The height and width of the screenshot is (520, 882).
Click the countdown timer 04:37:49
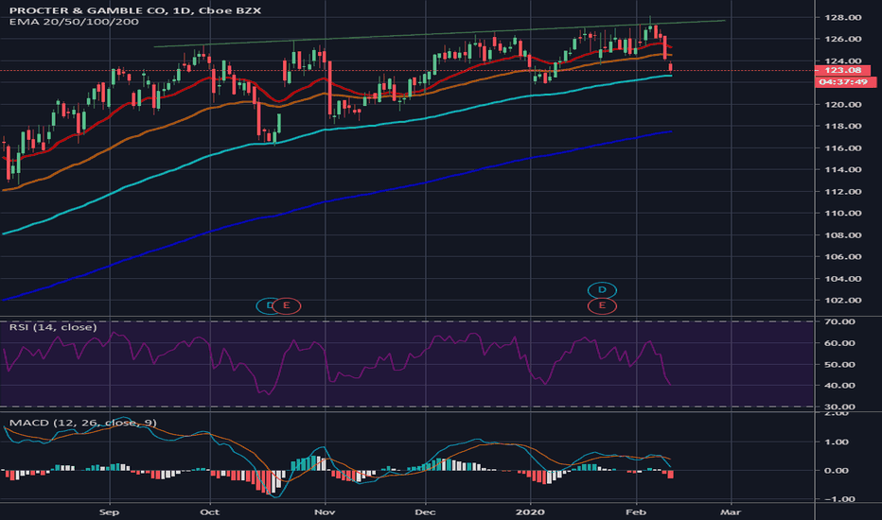[844, 82]
